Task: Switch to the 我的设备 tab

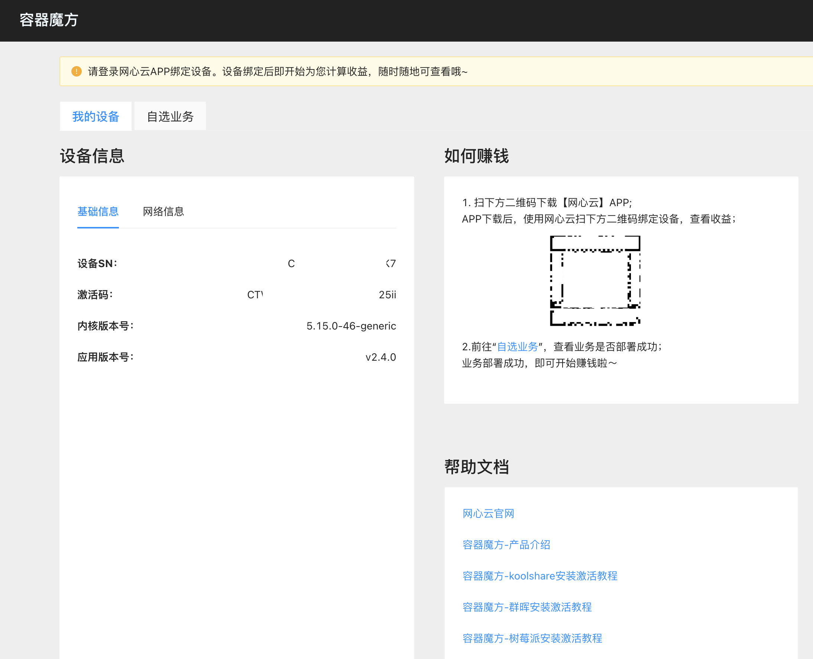Action: tap(96, 116)
